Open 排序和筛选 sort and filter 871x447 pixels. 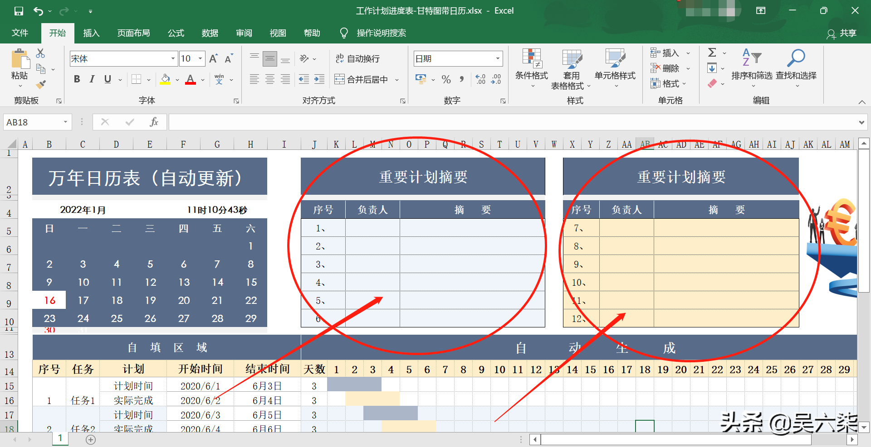[752, 69]
